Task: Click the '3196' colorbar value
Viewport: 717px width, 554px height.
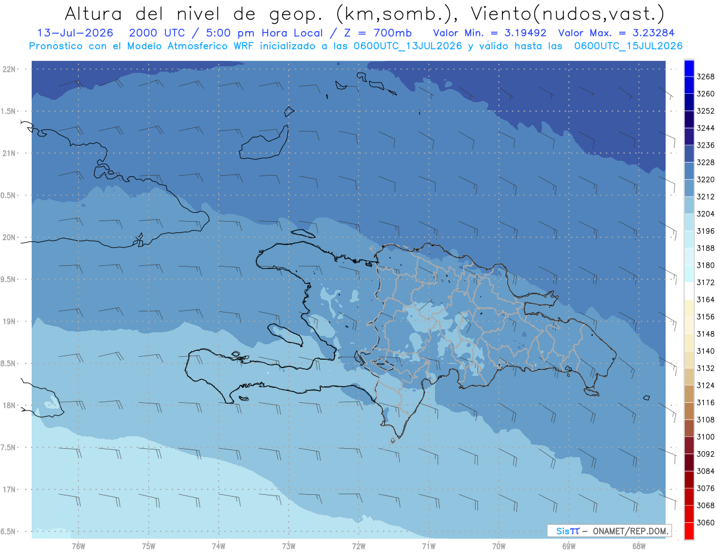Action: point(706,231)
